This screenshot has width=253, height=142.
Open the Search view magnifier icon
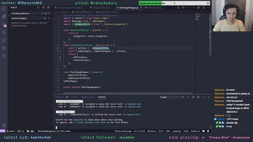(x=4, y=17)
